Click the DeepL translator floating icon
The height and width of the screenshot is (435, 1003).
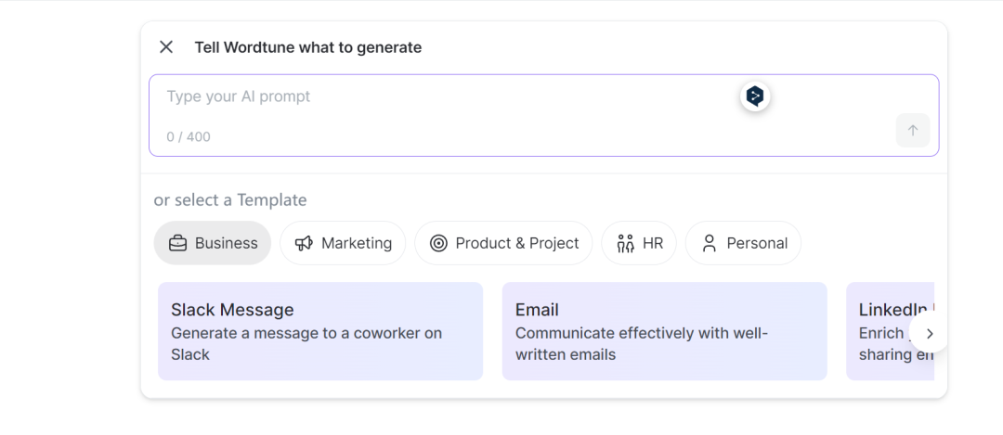pyautogui.click(x=755, y=96)
